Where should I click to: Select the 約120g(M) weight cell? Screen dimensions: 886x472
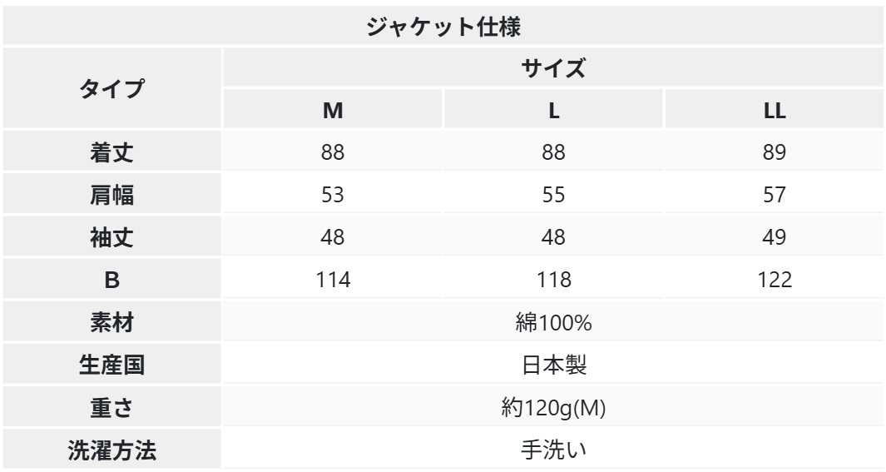coord(552,408)
